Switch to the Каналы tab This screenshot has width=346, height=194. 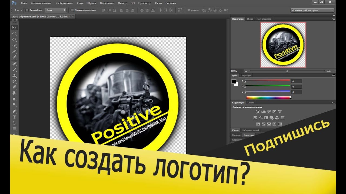[236, 135]
